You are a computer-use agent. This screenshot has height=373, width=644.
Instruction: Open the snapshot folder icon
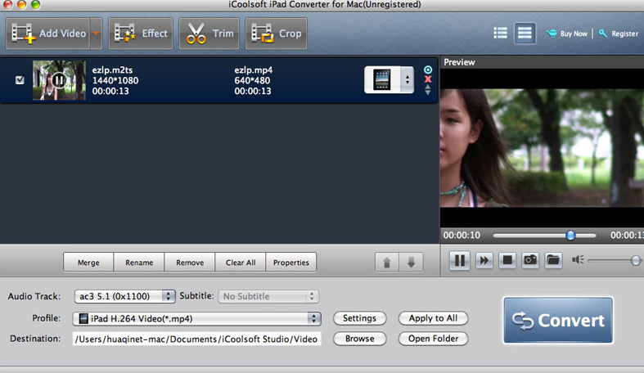click(553, 260)
